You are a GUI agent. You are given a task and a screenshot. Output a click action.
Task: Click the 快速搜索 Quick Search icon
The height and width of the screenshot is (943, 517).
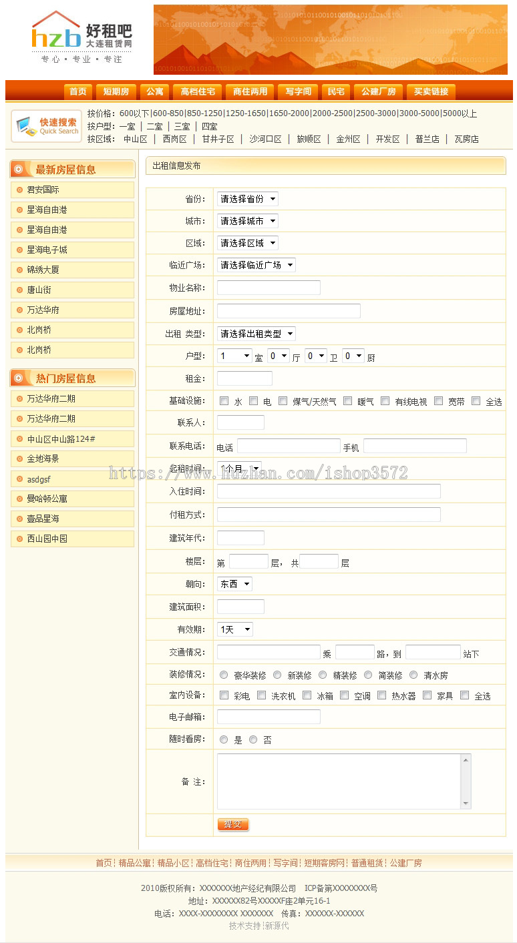tap(46, 126)
